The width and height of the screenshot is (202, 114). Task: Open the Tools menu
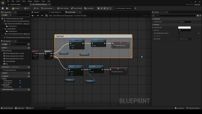(43, 1)
